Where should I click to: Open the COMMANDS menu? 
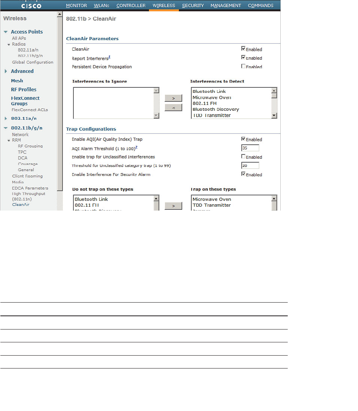(261, 5)
